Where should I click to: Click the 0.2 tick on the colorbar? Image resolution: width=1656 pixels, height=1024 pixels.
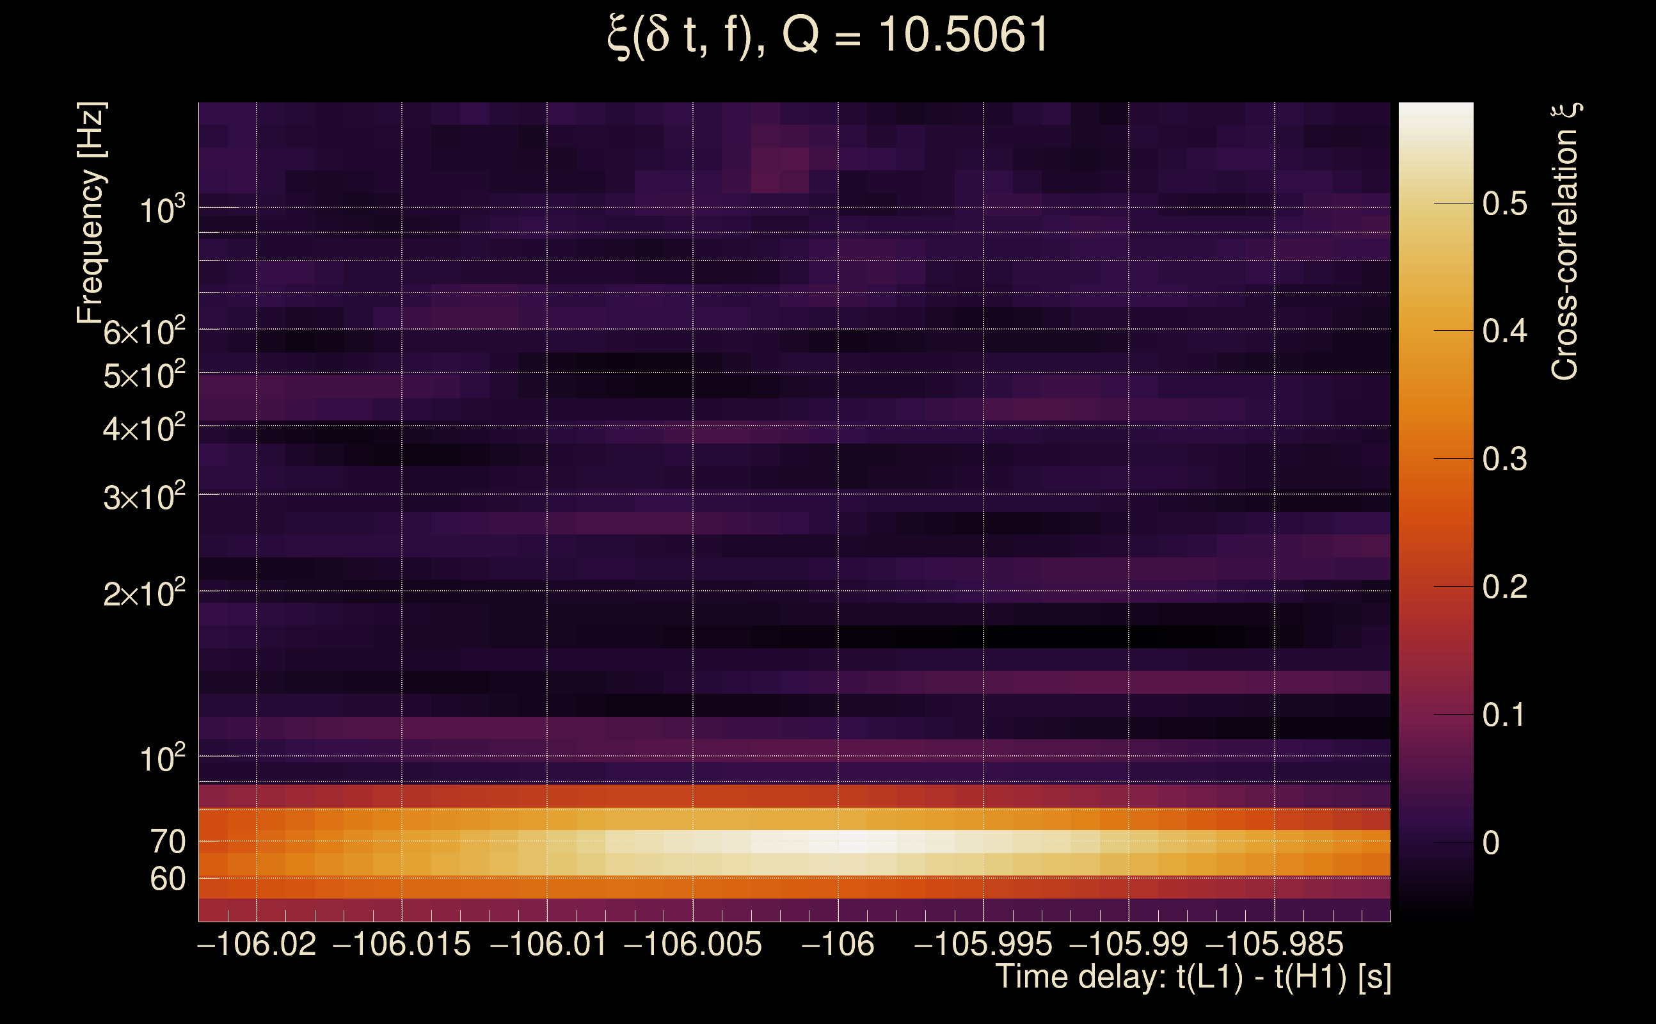[x=1504, y=586]
